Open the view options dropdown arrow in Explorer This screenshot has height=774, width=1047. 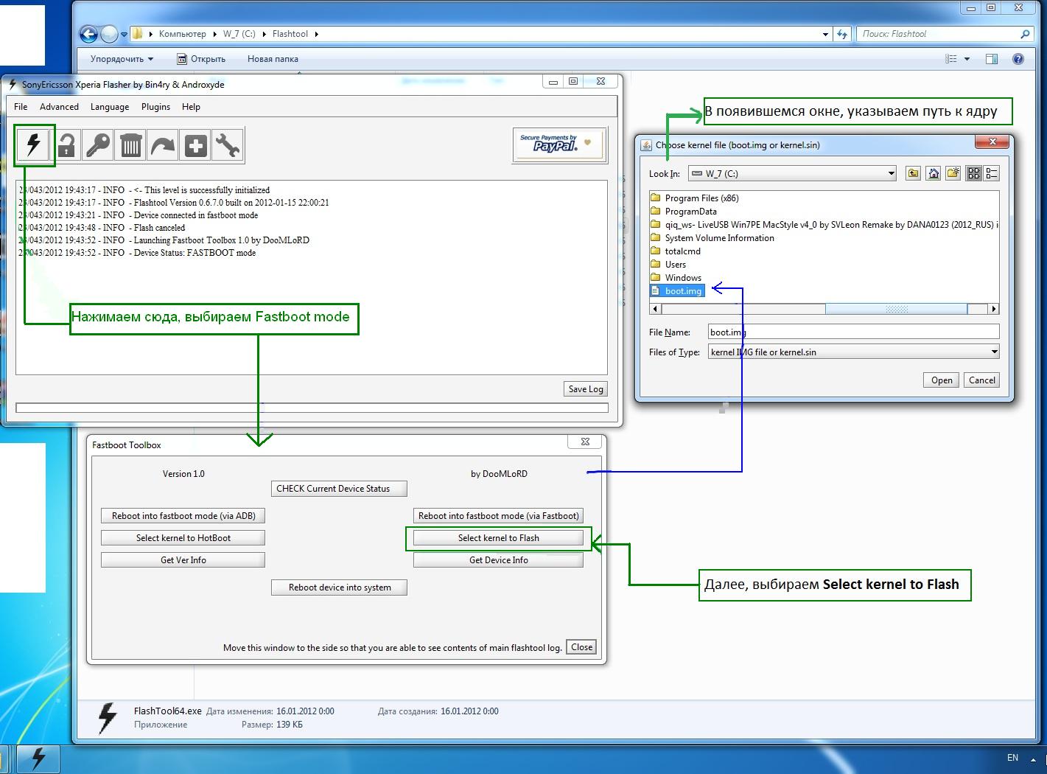[x=967, y=59]
